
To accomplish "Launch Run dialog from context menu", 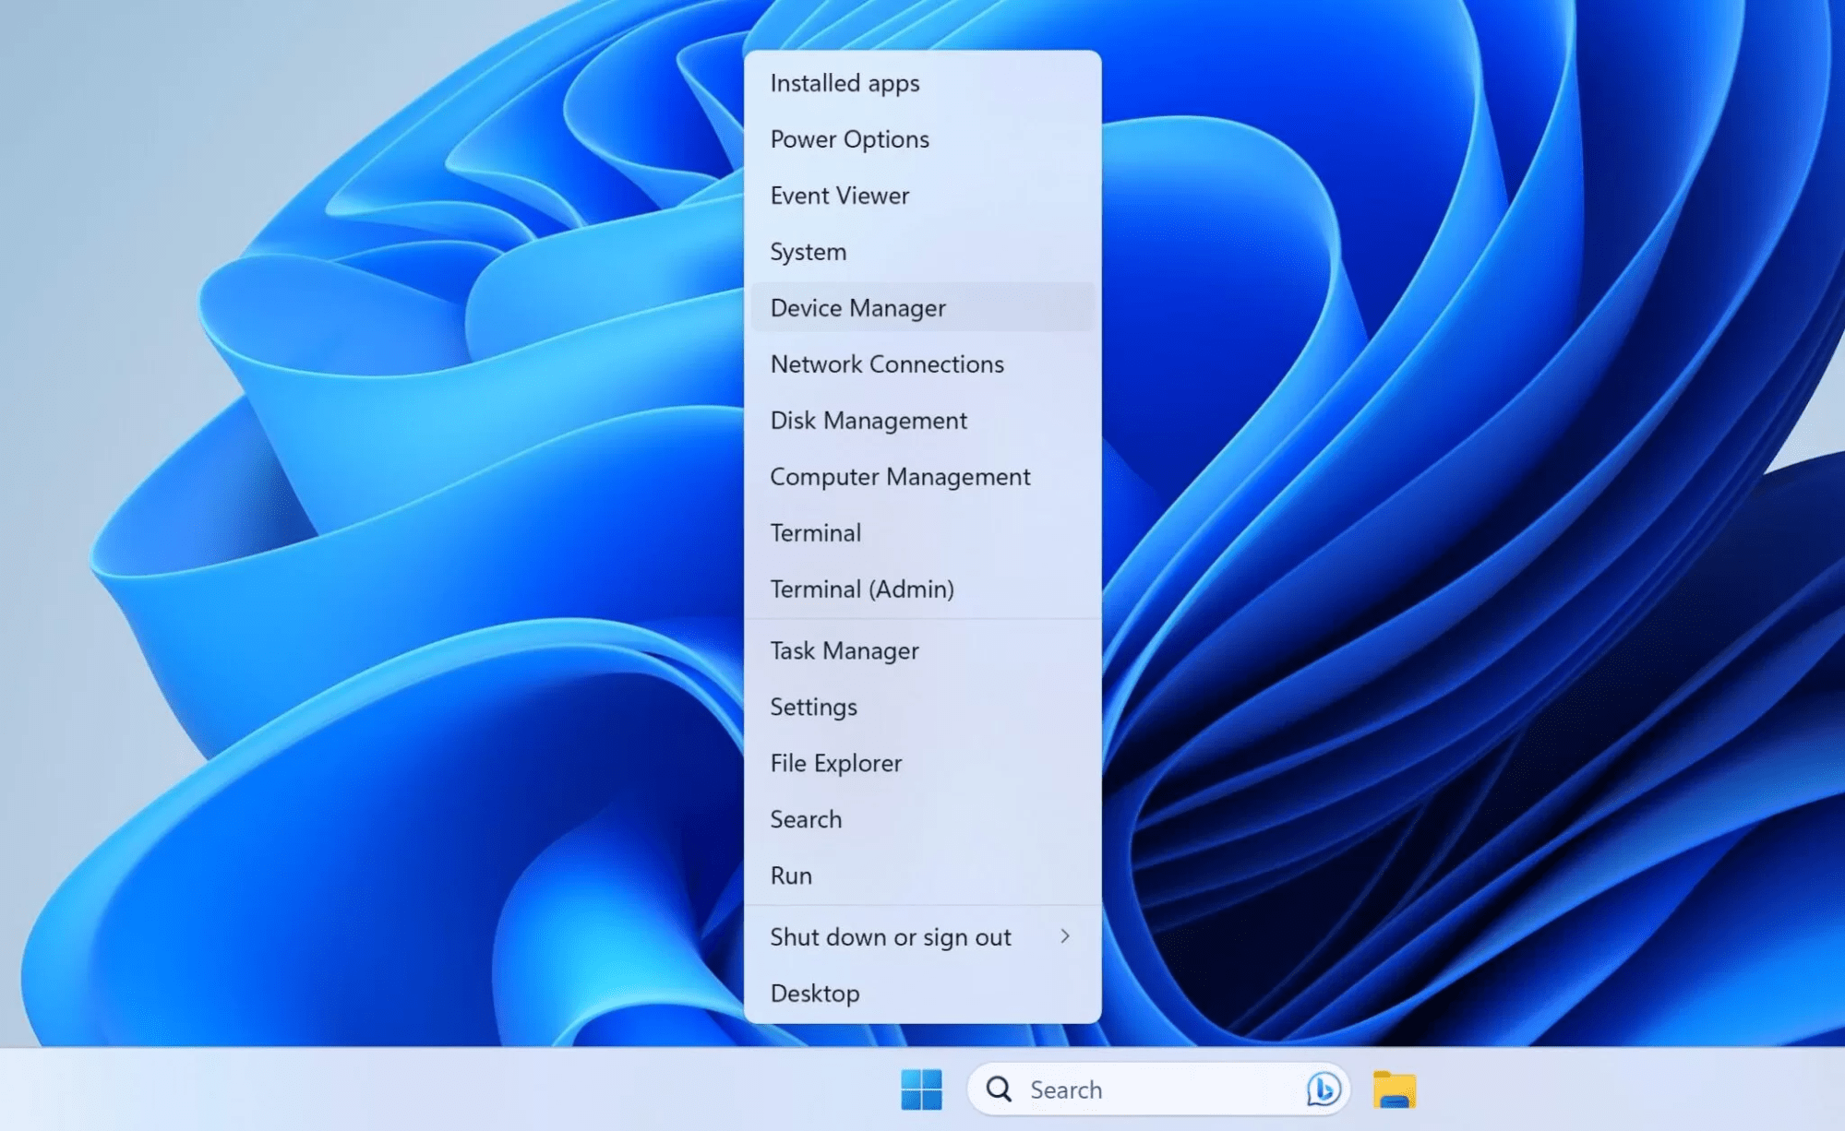I will tap(791, 875).
